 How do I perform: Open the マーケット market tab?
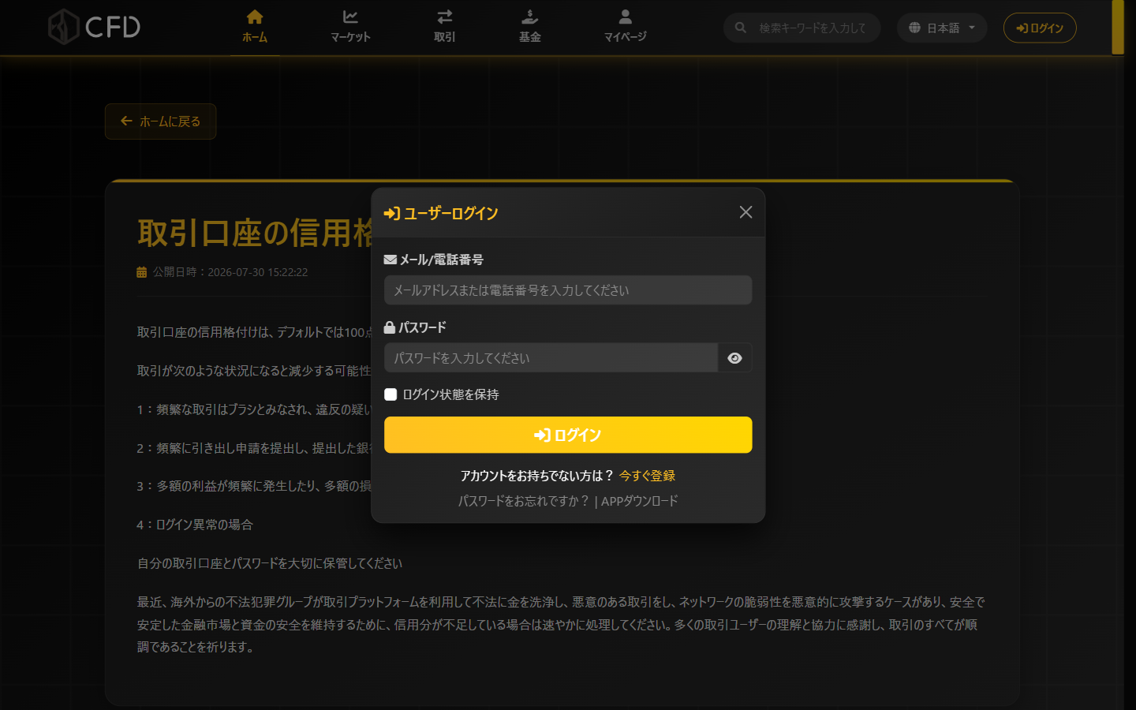coord(350,27)
